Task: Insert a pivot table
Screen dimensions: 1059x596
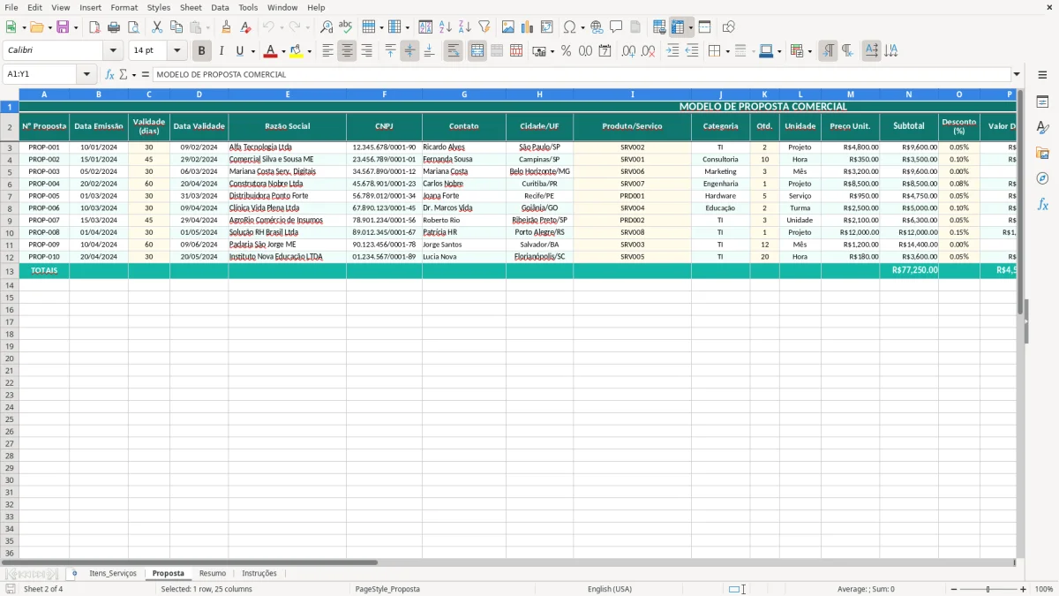Action: (x=547, y=27)
